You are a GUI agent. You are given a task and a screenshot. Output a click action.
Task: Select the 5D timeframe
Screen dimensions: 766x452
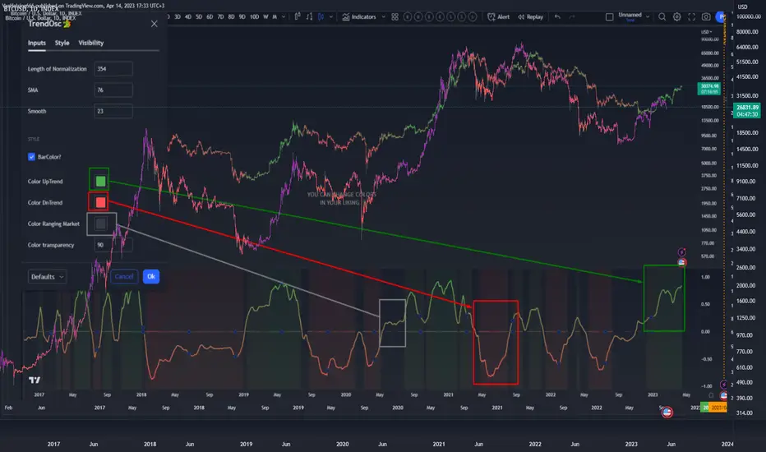[199, 17]
